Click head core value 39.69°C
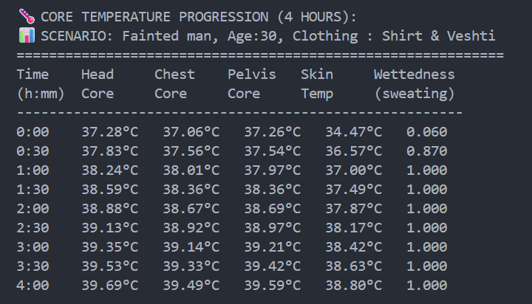This screenshot has height=304, width=532. click(109, 286)
